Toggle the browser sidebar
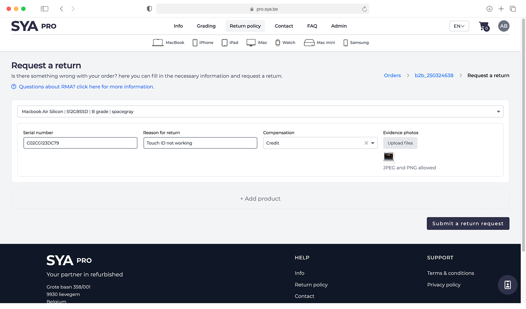This screenshot has height=309, width=526. pos(45,9)
